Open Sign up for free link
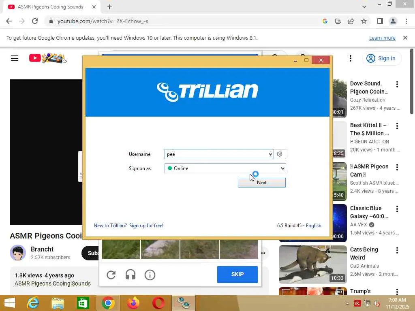Image resolution: width=415 pixels, height=311 pixels. 146,225
